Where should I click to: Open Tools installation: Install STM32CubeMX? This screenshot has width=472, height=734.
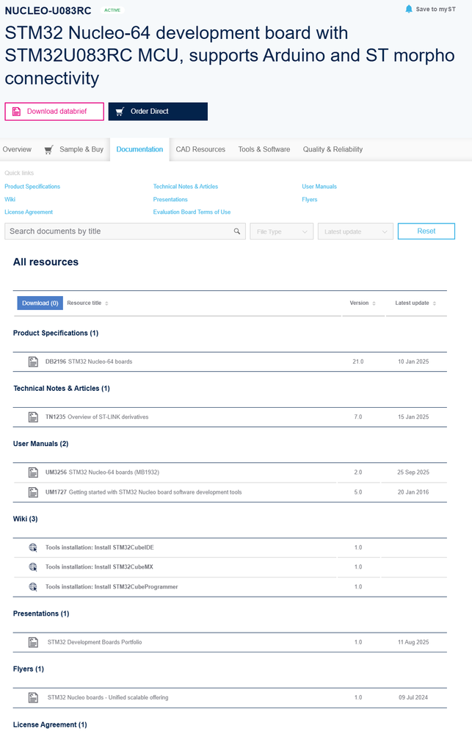click(x=98, y=567)
